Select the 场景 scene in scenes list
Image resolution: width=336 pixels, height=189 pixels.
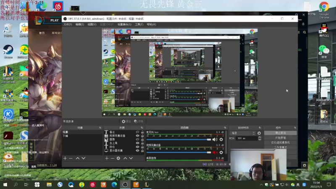point(82,132)
